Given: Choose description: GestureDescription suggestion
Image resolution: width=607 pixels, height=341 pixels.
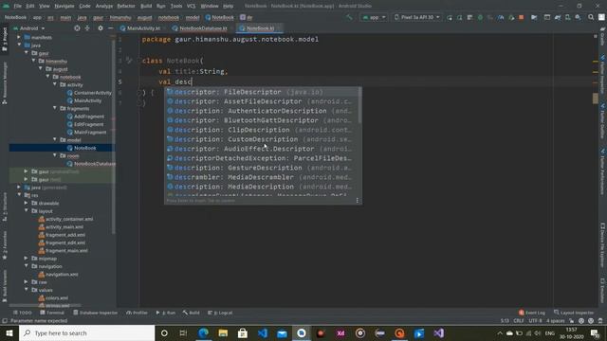Looking at the screenshot, I should click(x=263, y=168).
